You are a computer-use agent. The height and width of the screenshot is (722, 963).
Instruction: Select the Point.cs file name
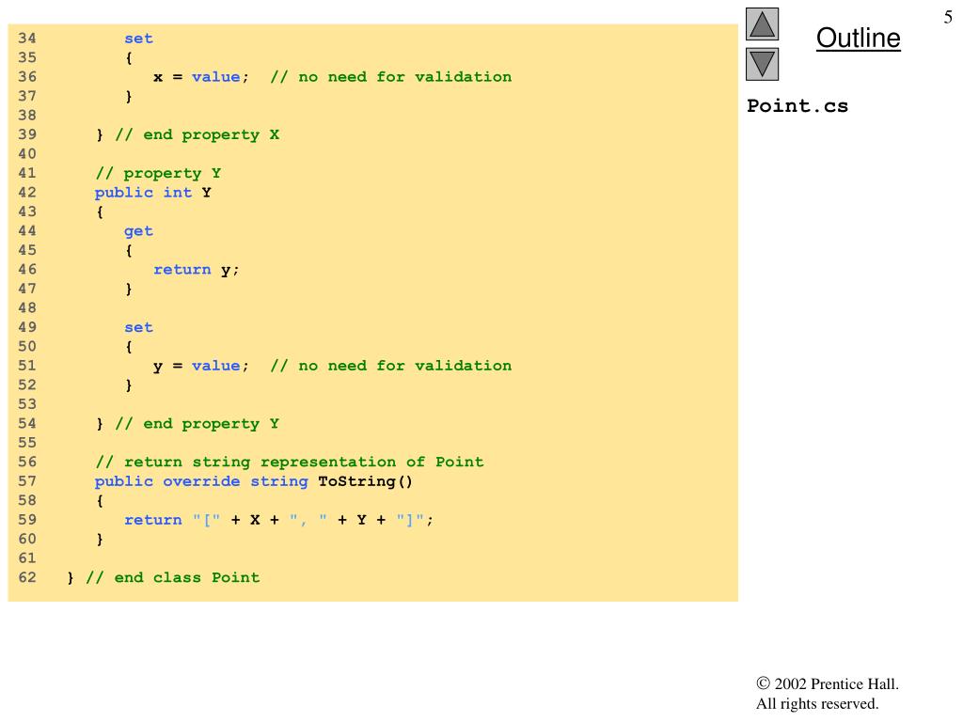coord(797,105)
